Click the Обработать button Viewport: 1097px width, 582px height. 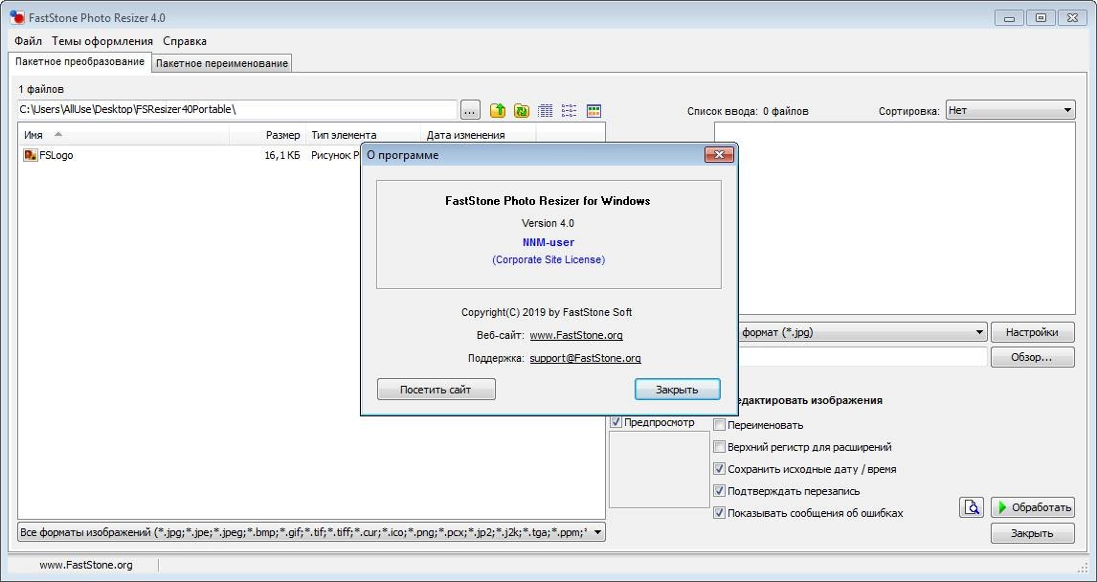1033,507
